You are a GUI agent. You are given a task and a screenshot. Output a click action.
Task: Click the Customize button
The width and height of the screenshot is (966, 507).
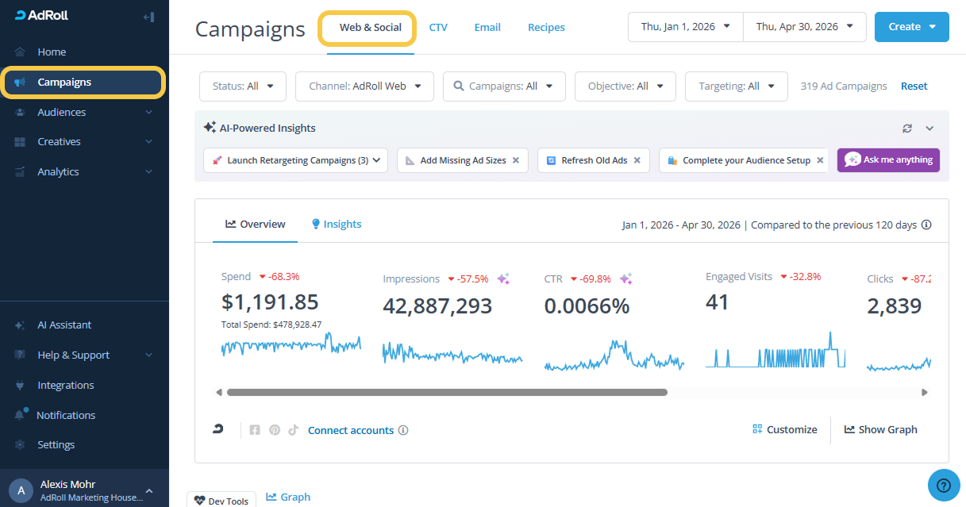click(784, 429)
